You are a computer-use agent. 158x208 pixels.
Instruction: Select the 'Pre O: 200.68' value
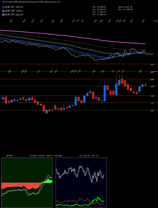tap(99, 7)
